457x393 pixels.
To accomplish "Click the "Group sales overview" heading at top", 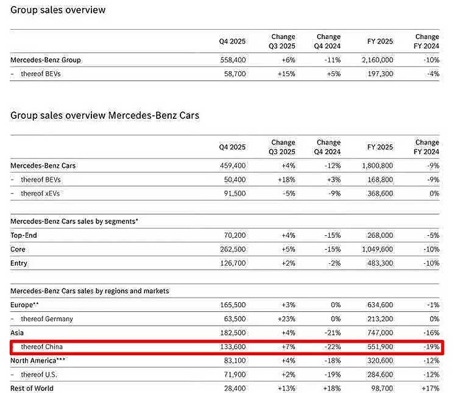I will [x=58, y=10].
